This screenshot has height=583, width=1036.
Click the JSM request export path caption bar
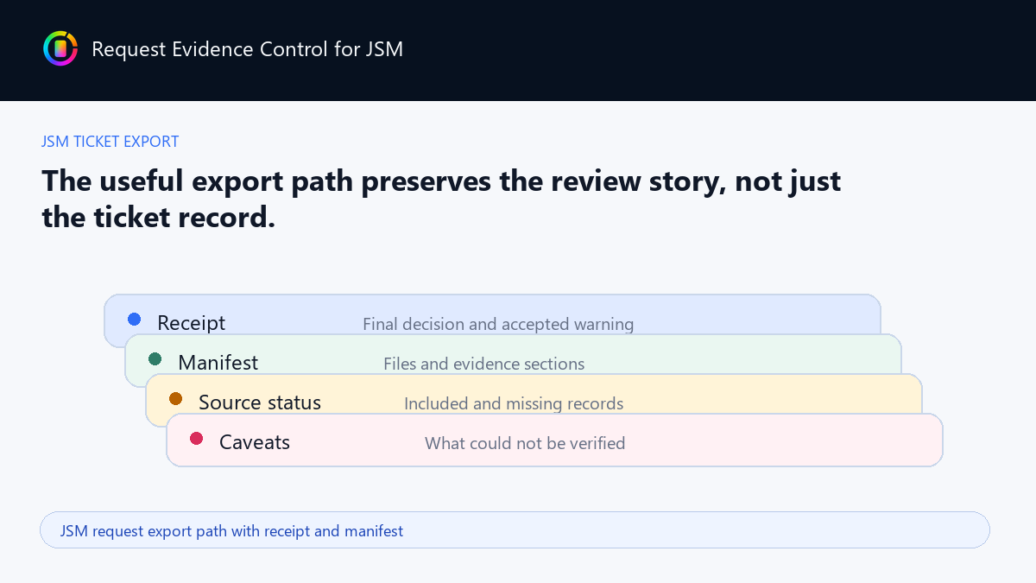pos(515,530)
